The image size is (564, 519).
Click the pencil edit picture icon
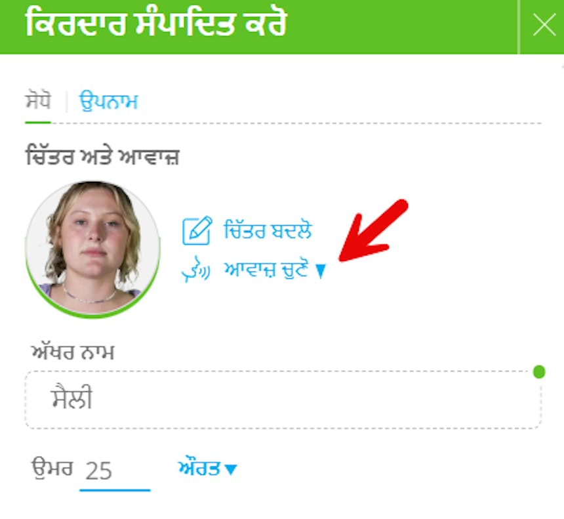(x=197, y=231)
